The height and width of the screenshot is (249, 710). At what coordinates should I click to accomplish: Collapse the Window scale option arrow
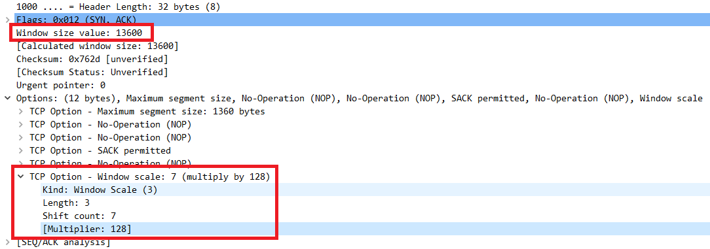pyautogui.click(x=20, y=176)
